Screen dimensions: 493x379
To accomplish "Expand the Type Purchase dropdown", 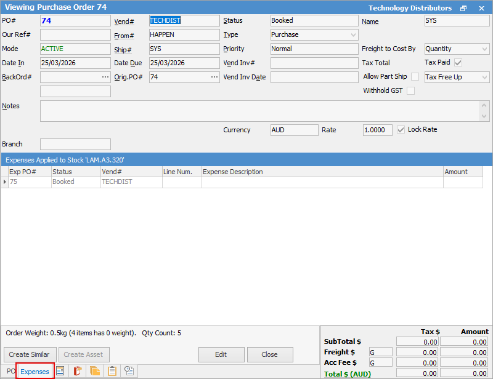I will [352, 35].
